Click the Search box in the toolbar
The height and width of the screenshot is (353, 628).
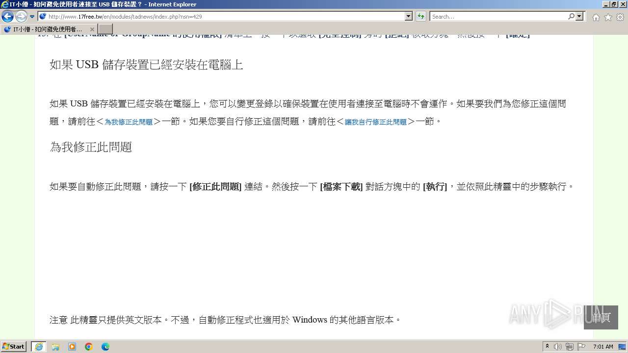[x=498, y=17]
